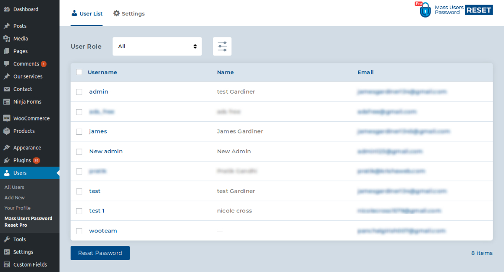Open the User Role dropdown
504x272 pixels.
coord(157,47)
